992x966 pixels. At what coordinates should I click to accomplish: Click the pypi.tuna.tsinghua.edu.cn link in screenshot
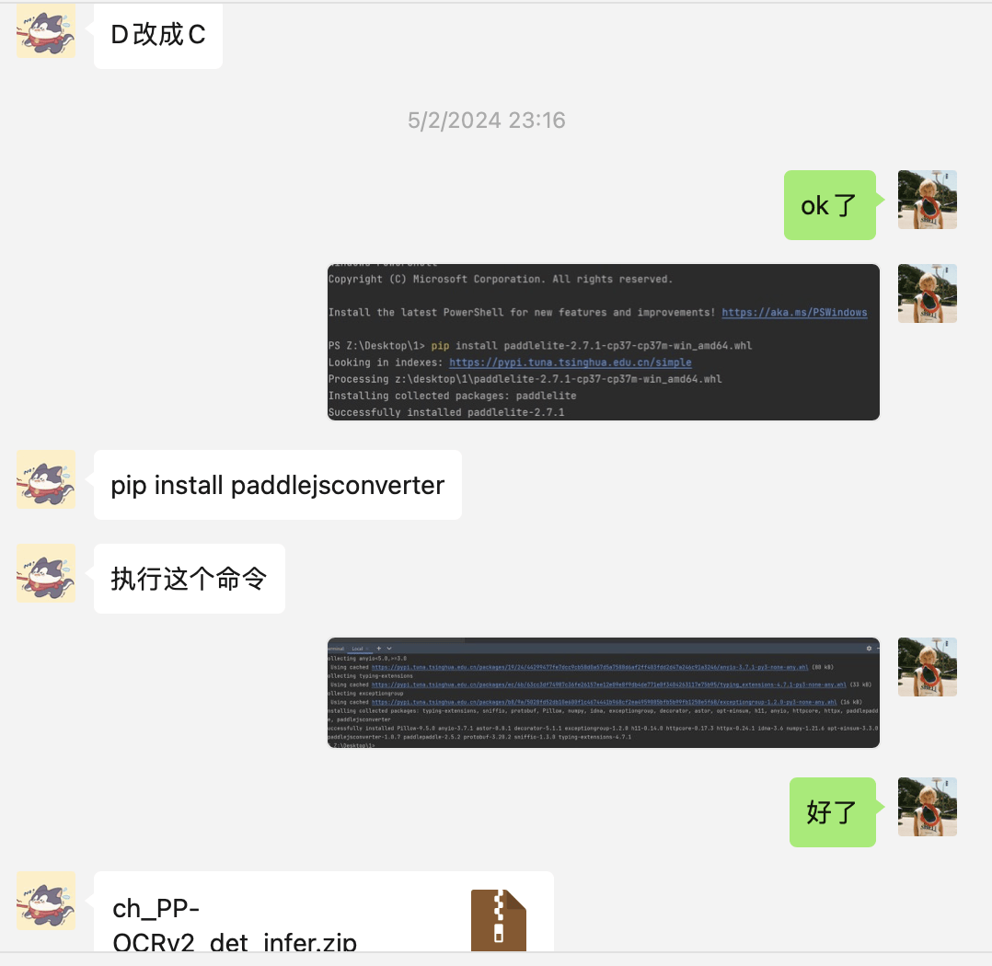tap(570, 362)
